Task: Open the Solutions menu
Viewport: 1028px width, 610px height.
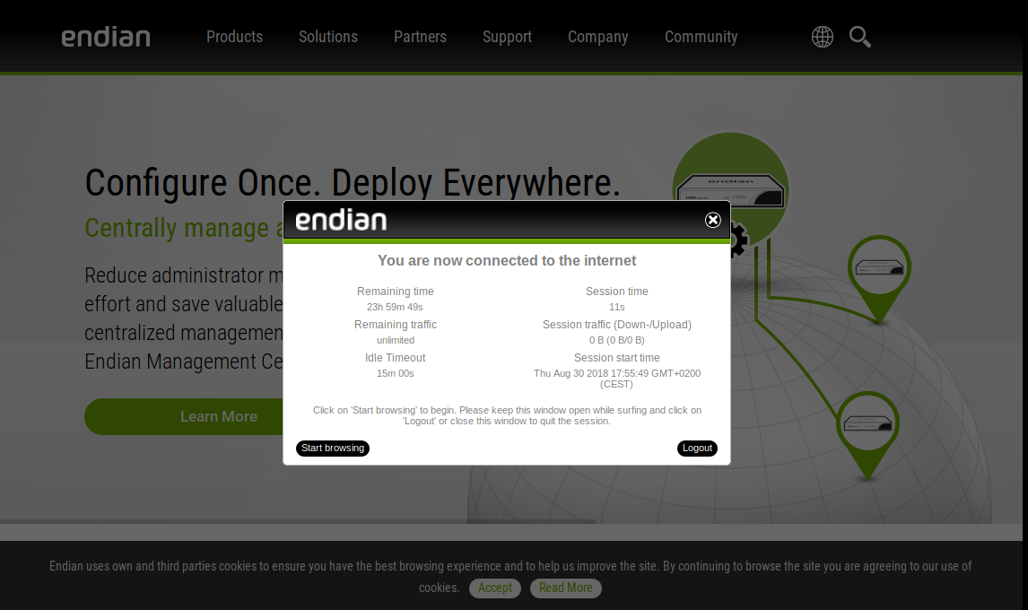Action: tap(328, 37)
